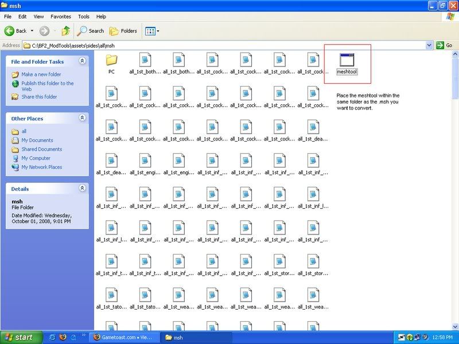This screenshot has width=459, height=344.
Task: Click the scrollbar down arrow
Action: click(455, 326)
